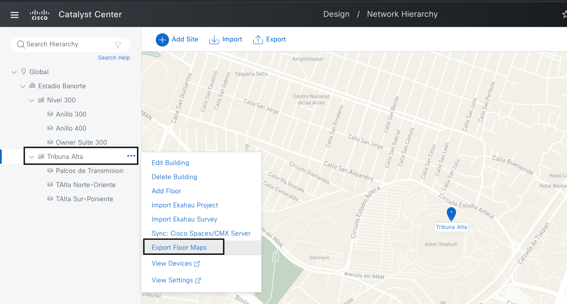567x304 pixels.
Task: Click the Export upload icon
Action: [258, 40]
